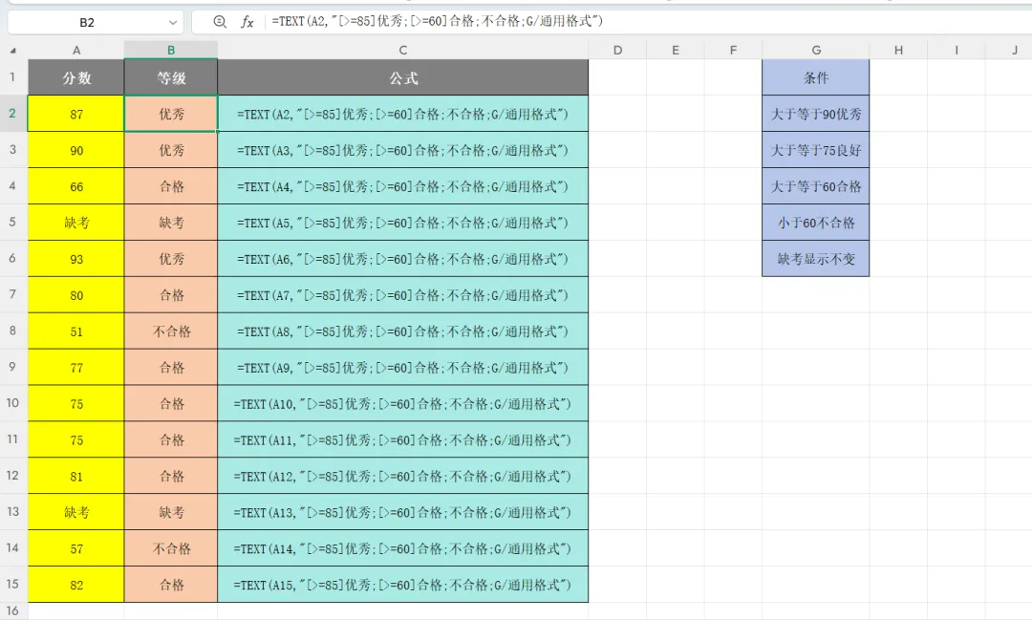The height and width of the screenshot is (620, 1032).
Task: Click the formula cell referencing A10
Action: pos(403,403)
